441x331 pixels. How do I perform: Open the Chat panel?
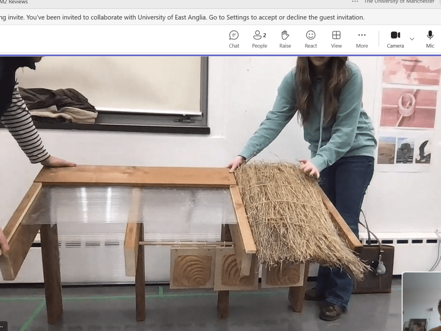pyautogui.click(x=234, y=39)
